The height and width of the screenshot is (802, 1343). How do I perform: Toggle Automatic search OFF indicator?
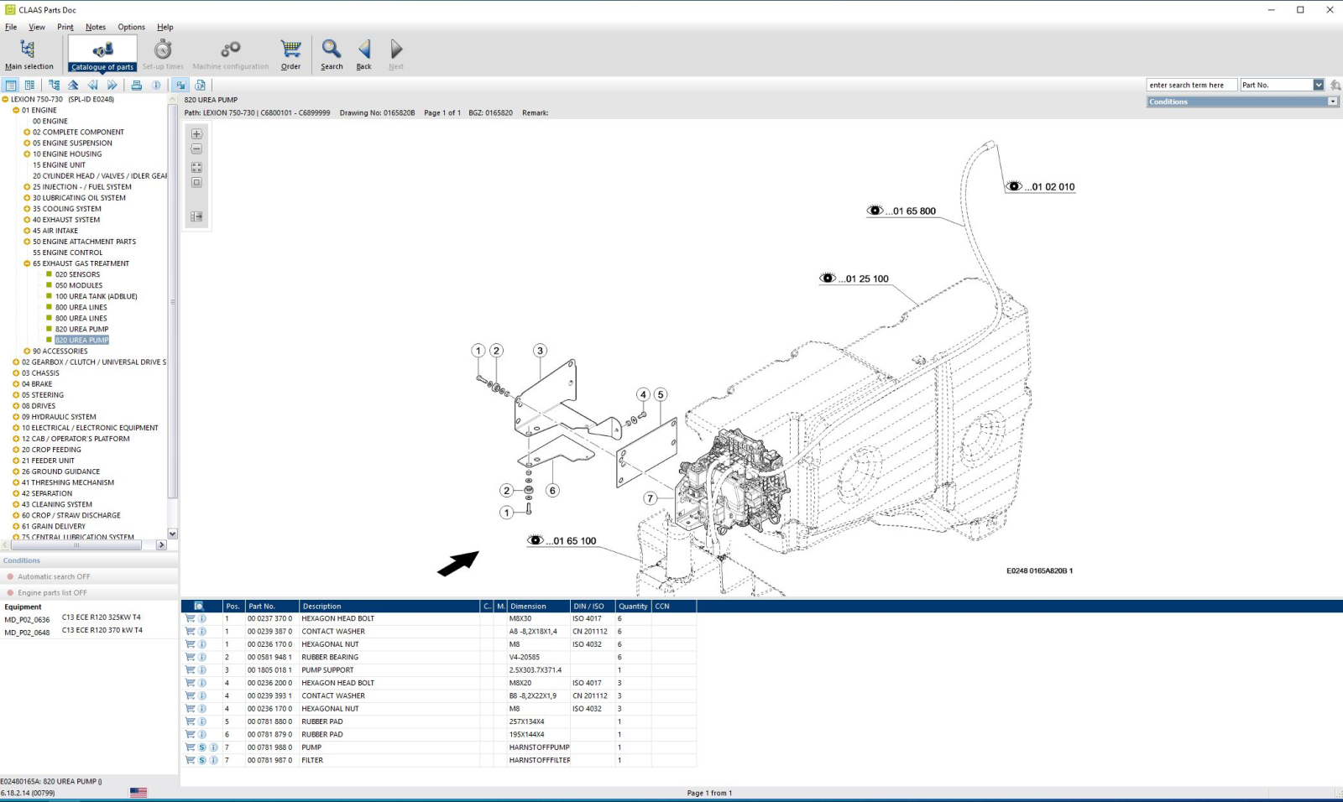coord(10,577)
